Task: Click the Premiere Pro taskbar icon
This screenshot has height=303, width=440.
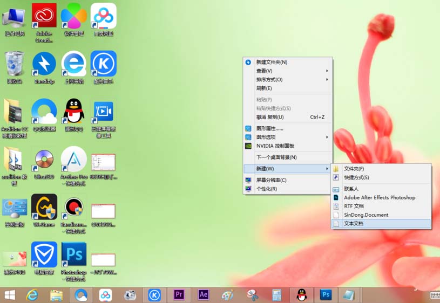Action: 179,294
